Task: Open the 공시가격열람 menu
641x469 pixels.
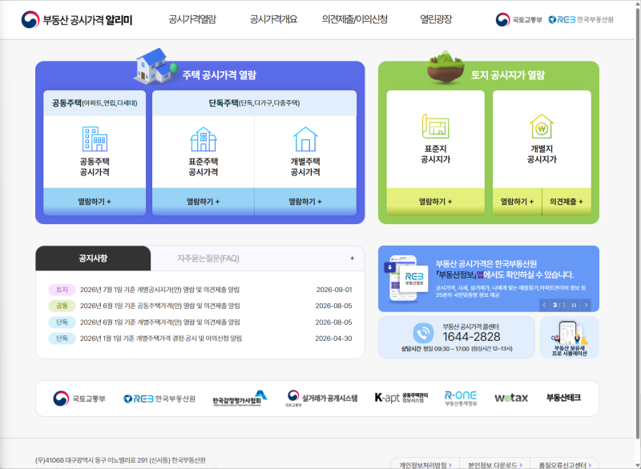Action: pyautogui.click(x=192, y=19)
